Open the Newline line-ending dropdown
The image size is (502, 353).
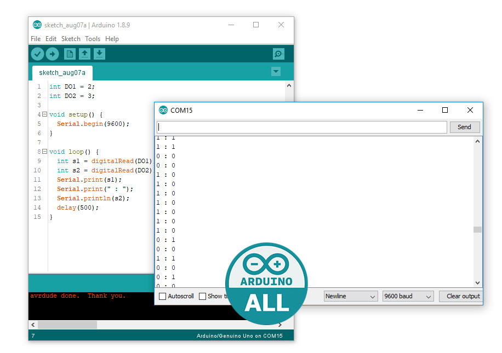tap(351, 296)
